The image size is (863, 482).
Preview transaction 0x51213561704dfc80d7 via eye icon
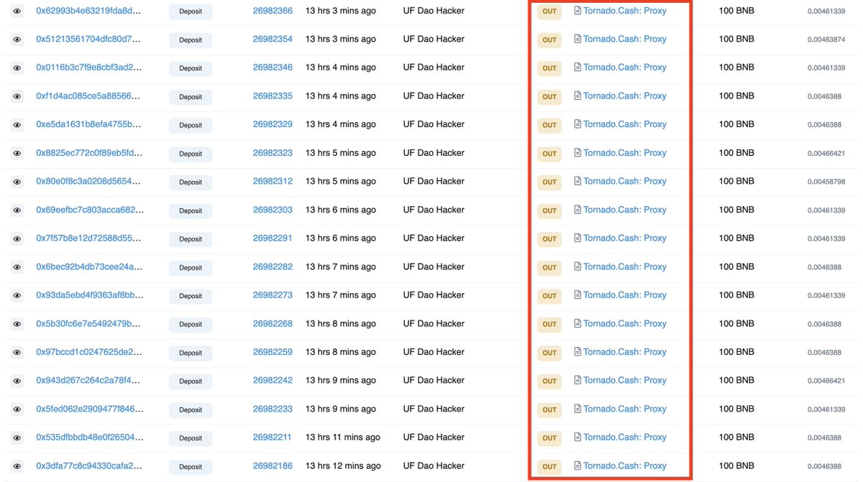[17, 40]
